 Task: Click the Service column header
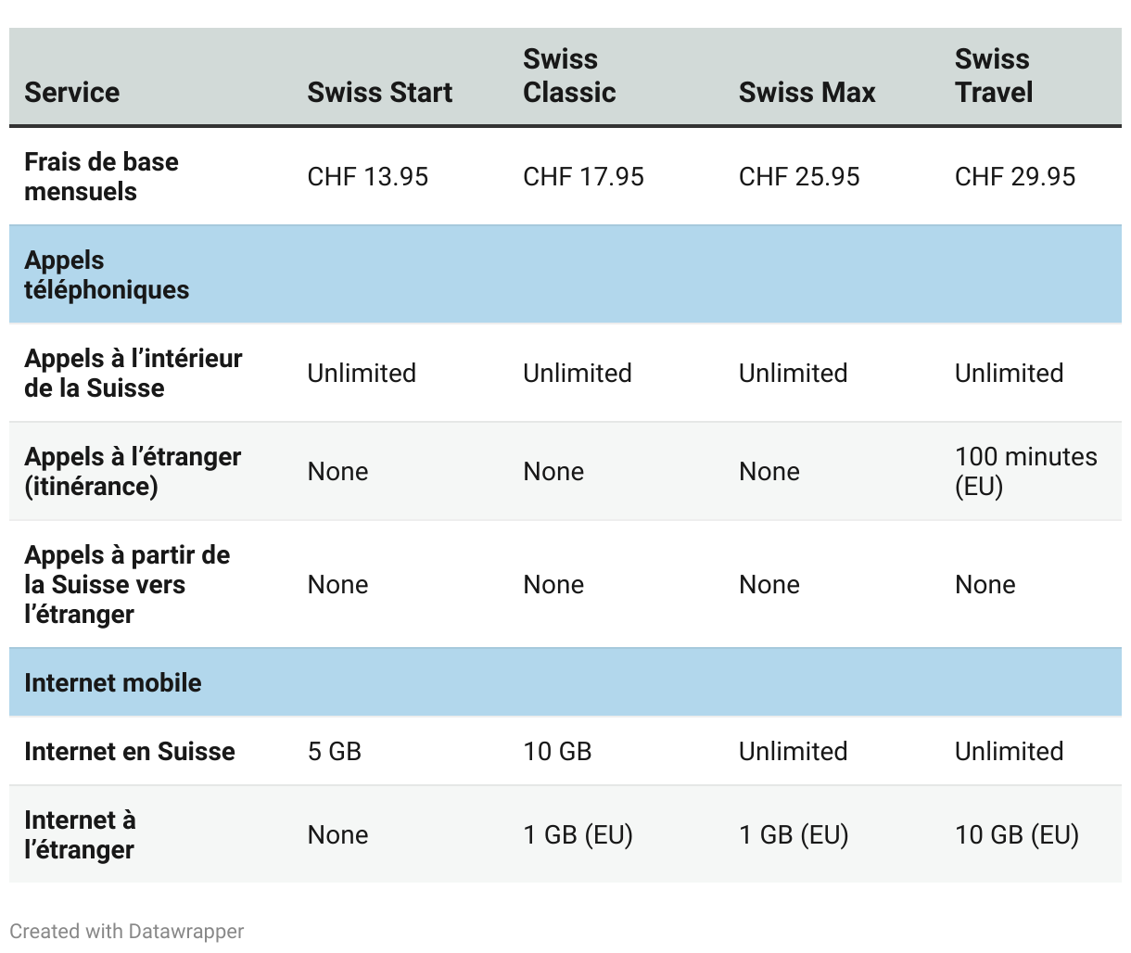72,92
